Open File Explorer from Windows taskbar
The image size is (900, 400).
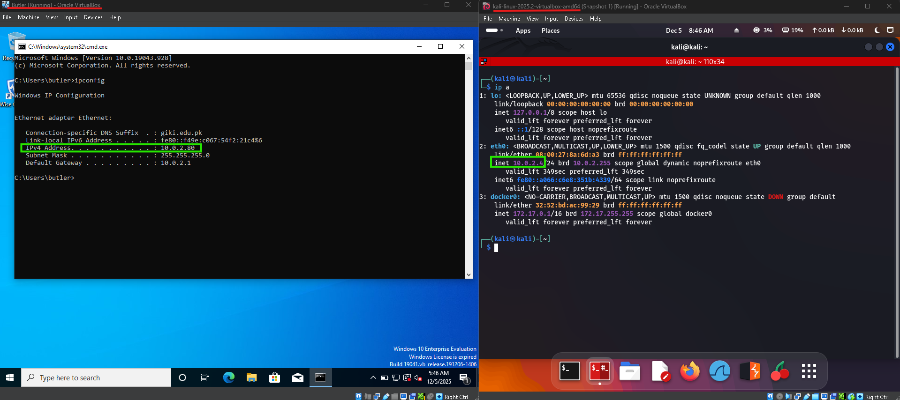[252, 378]
